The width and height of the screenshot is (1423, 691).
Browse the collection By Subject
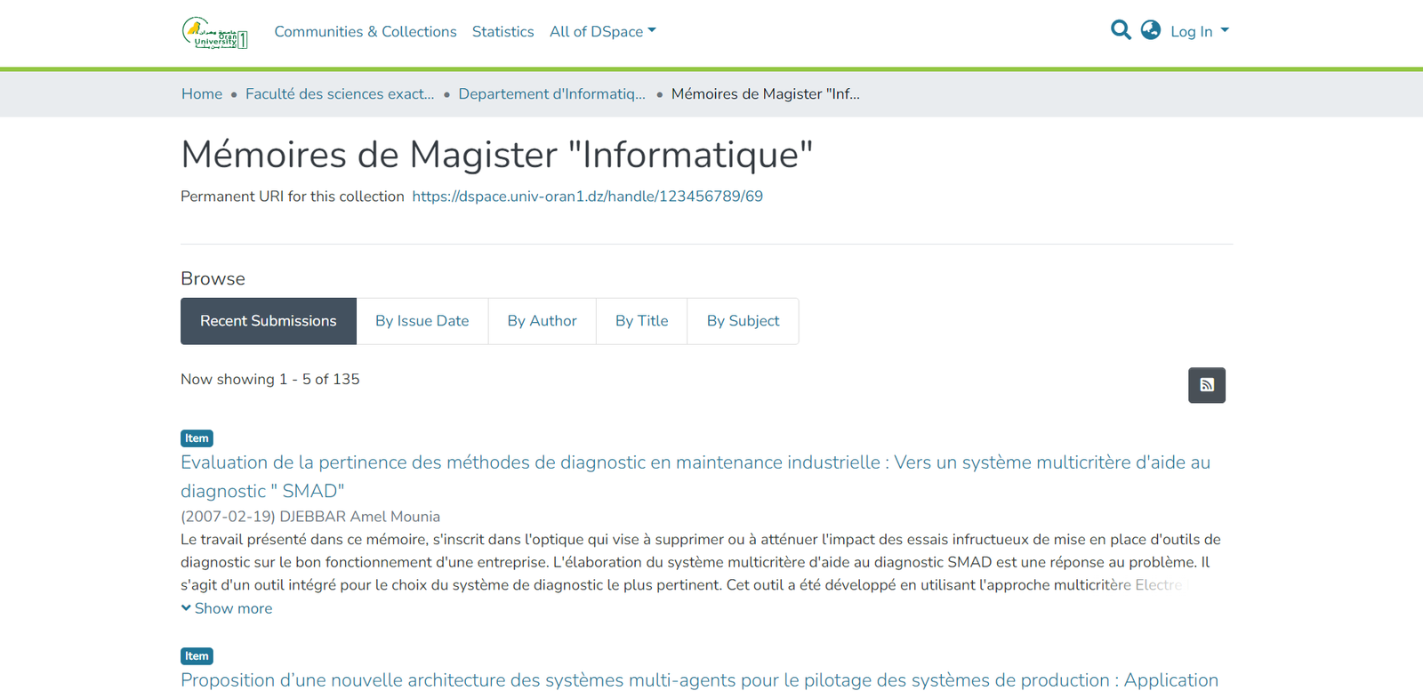[743, 321]
